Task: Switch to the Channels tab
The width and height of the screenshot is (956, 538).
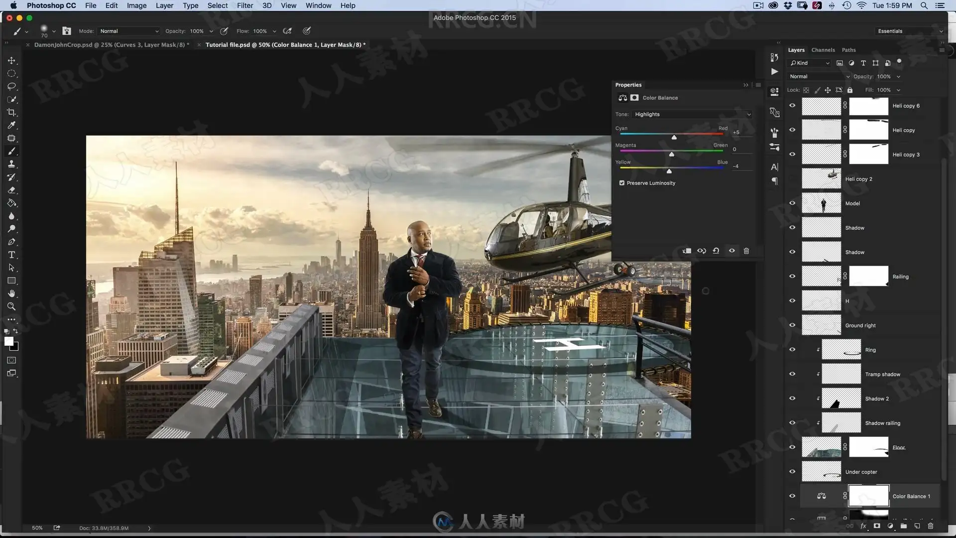Action: [x=823, y=50]
